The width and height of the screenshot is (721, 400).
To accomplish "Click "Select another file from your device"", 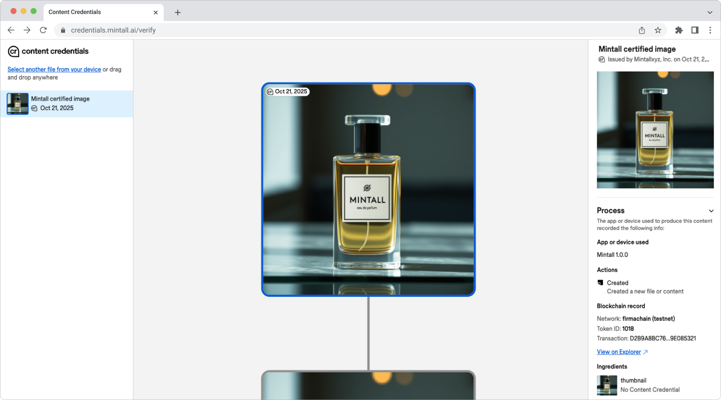I will point(54,69).
